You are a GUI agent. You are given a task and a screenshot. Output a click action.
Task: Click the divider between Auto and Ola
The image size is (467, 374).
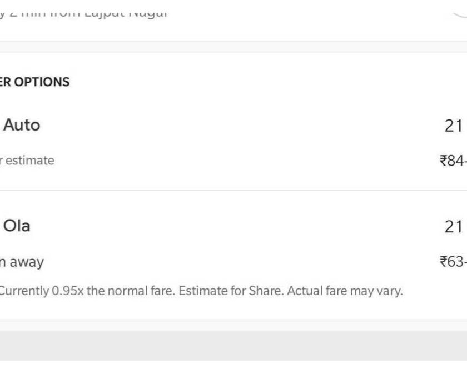point(233,191)
